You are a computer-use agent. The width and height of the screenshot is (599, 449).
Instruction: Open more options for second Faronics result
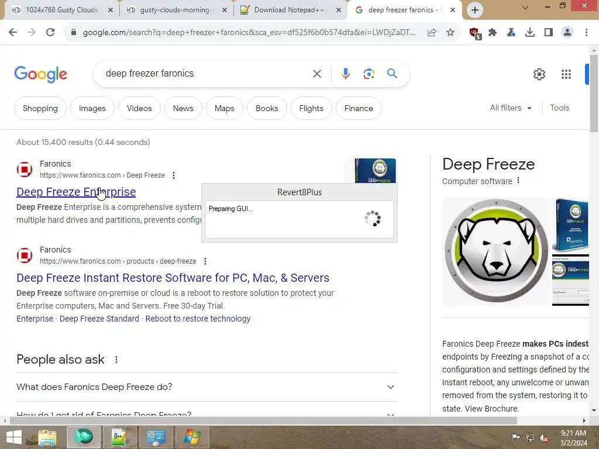(x=205, y=261)
